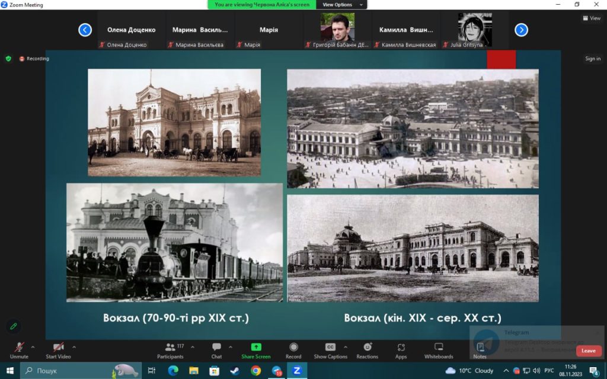Click the steam locomotive photo on slide
The image size is (607, 379).
tap(175, 242)
